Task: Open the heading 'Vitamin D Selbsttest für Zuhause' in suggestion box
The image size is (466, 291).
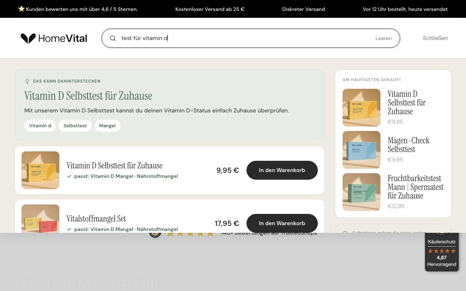Action: pyautogui.click(x=88, y=96)
